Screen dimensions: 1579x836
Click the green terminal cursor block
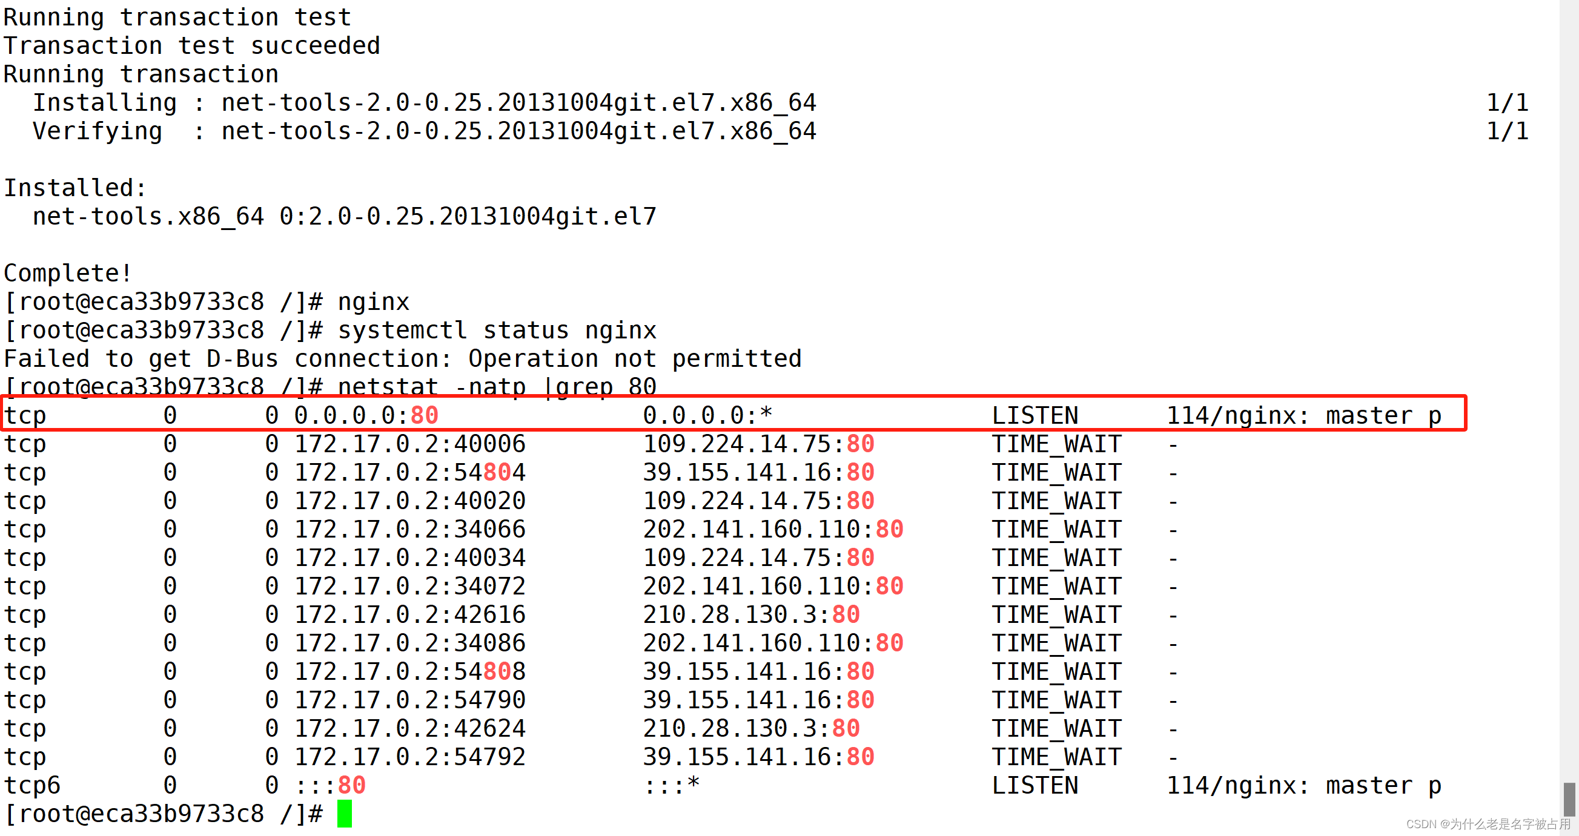[x=345, y=814]
